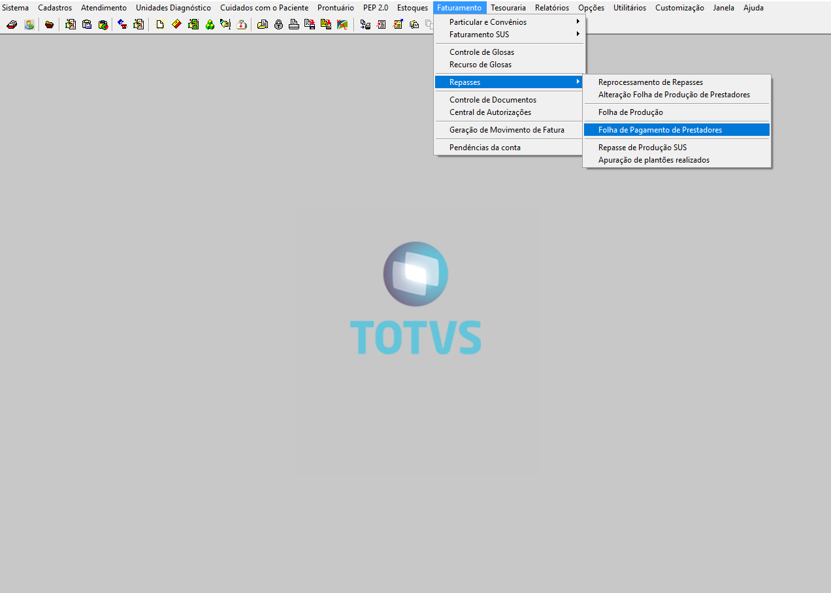Viewport: 831px width, 593px height.
Task: Click the first-aid medical kit toolbar icon
Action: 242,25
